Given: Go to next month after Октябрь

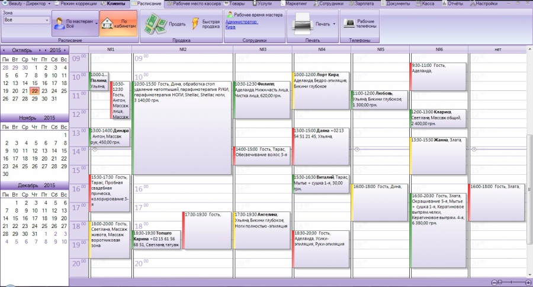Looking at the screenshot, I should tap(40, 50).
